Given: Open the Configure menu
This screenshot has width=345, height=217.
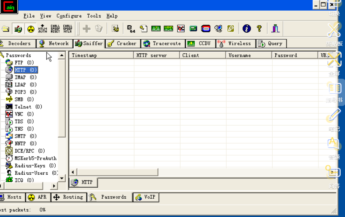Looking at the screenshot, I should coord(69,16).
